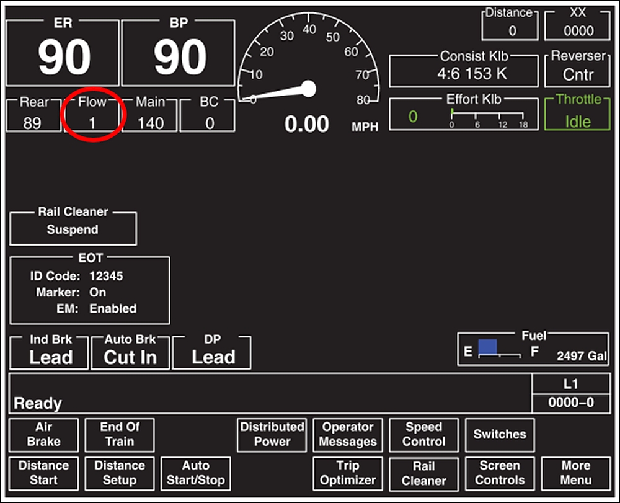620x503 pixels.
Task: Click the Reverser Cntr indicator
Action: pyautogui.click(x=578, y=69)
